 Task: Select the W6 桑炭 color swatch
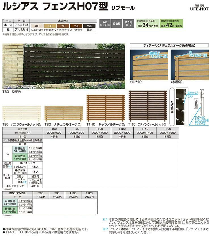(89, 25)
